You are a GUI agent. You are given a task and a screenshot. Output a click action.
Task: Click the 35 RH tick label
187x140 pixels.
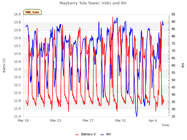tap(173, 102)
